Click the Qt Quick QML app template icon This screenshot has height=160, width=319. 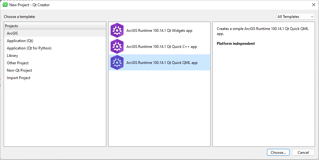click(x=117, y=62)
